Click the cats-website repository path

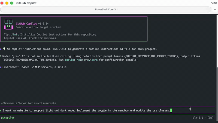pos(28,103)
